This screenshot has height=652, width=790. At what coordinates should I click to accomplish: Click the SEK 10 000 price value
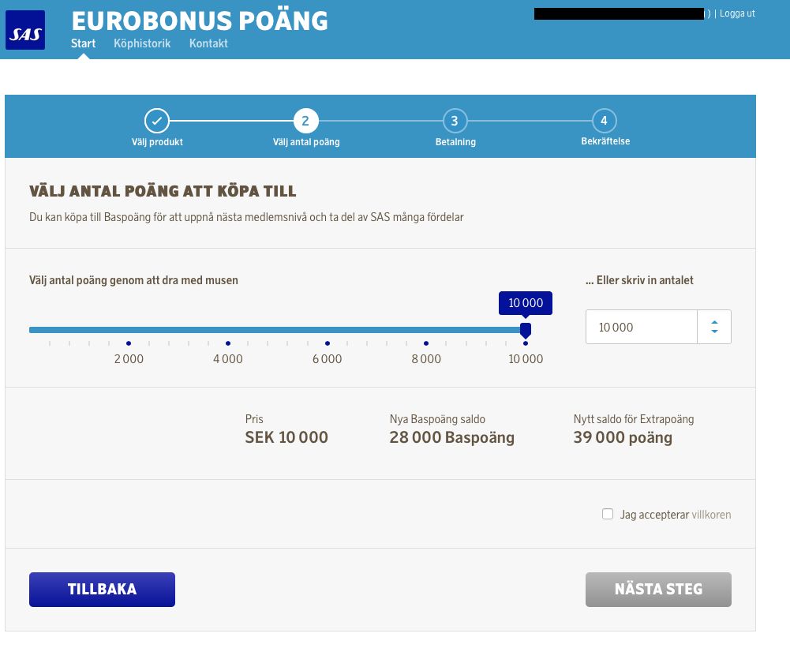coord(286,437)
